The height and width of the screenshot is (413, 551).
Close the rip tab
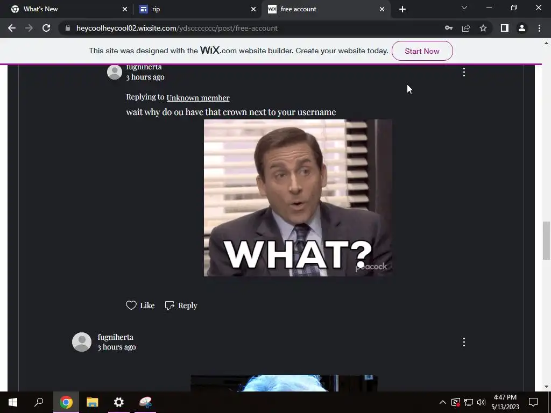tap(253, 9)
